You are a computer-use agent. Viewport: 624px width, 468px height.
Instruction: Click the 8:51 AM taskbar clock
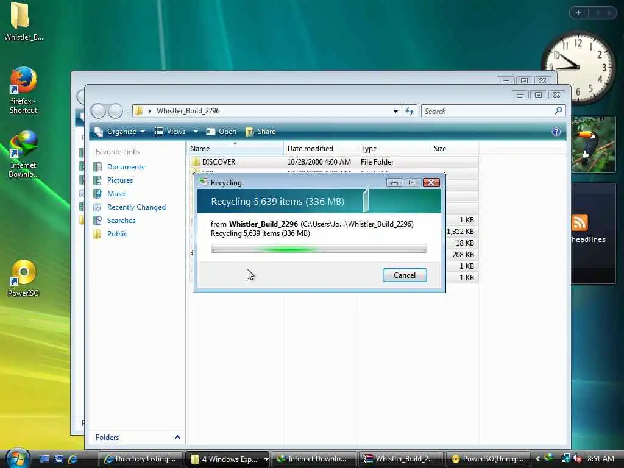(x=601, y=459)
